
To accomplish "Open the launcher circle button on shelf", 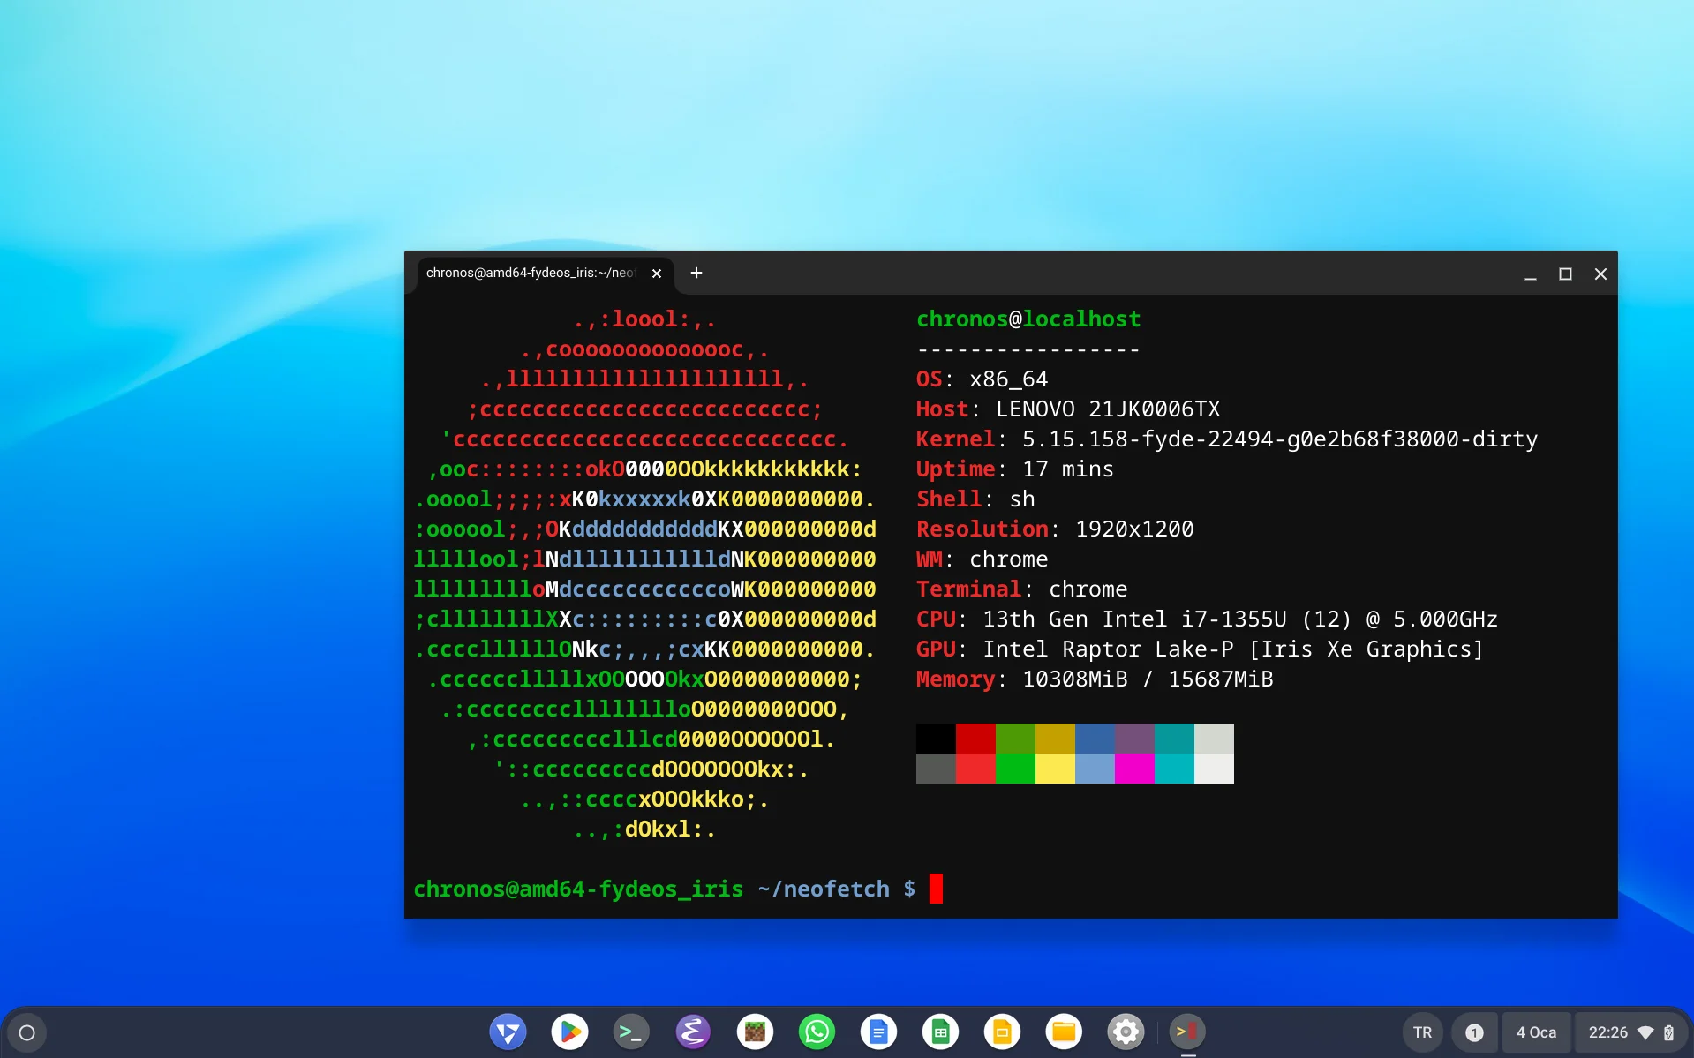I will [x=26, y=1032].
